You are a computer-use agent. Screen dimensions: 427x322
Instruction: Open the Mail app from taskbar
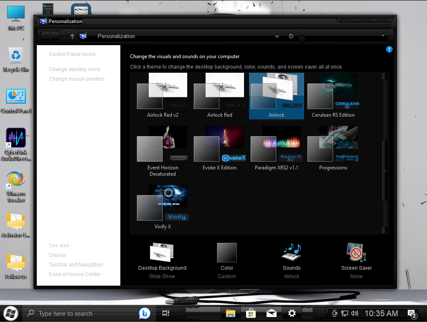(x=271, y=313)
